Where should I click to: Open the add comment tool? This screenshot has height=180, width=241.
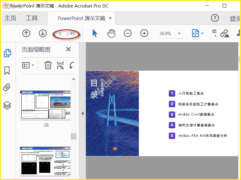[x=214, y=33]
